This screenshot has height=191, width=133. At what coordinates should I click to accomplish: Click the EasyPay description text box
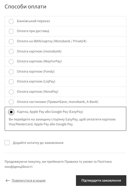pyautogui.click(x=62, y=122)
